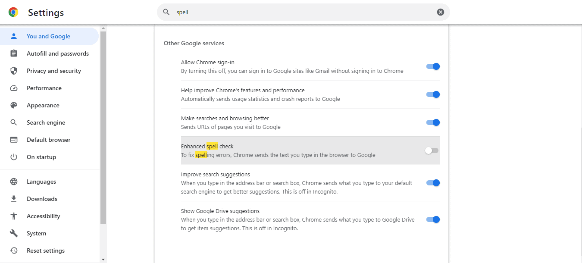Viewport: 582px width, 263px height.
Task: Open the Downloads settings section
Action: coord(42,199)
